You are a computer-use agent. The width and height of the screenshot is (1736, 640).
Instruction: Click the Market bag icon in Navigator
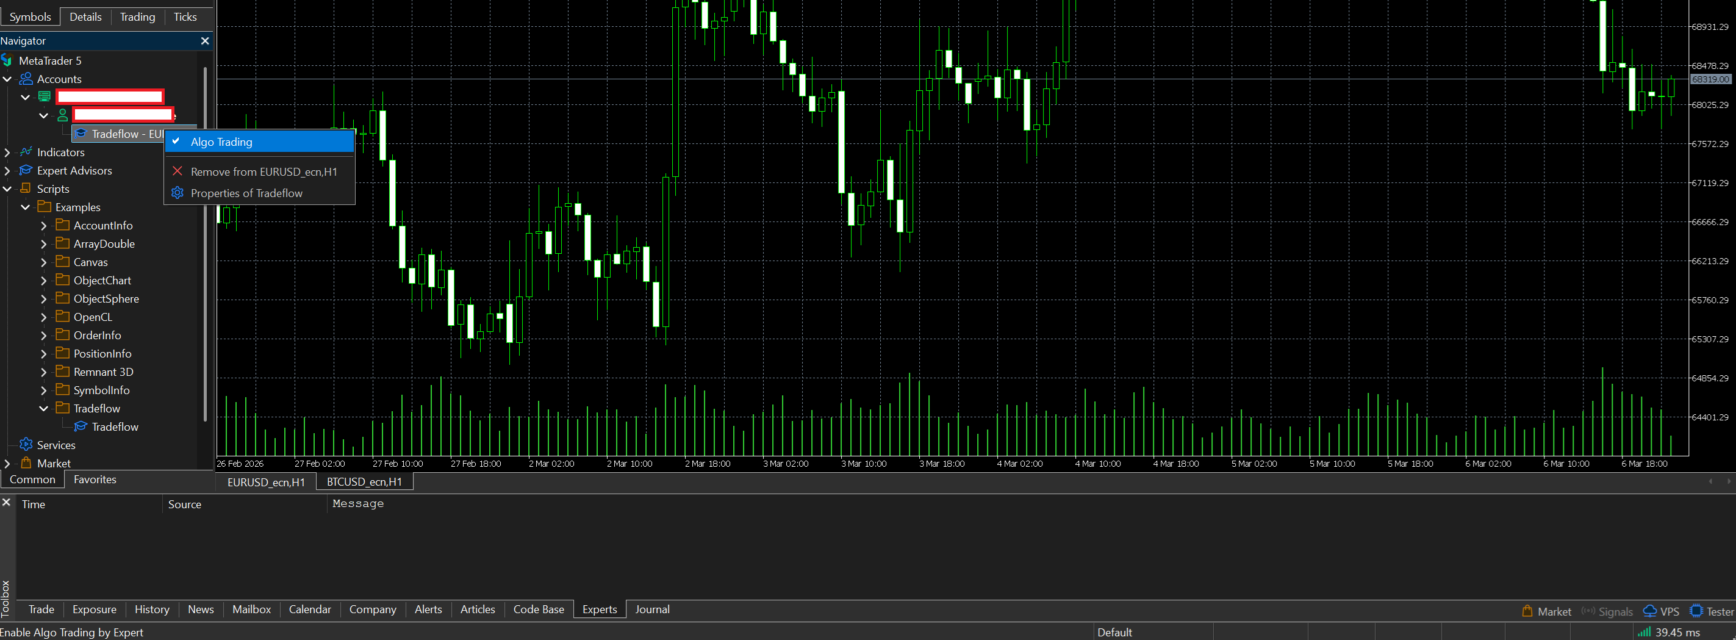pyautogui.click(x=26, y=463)
